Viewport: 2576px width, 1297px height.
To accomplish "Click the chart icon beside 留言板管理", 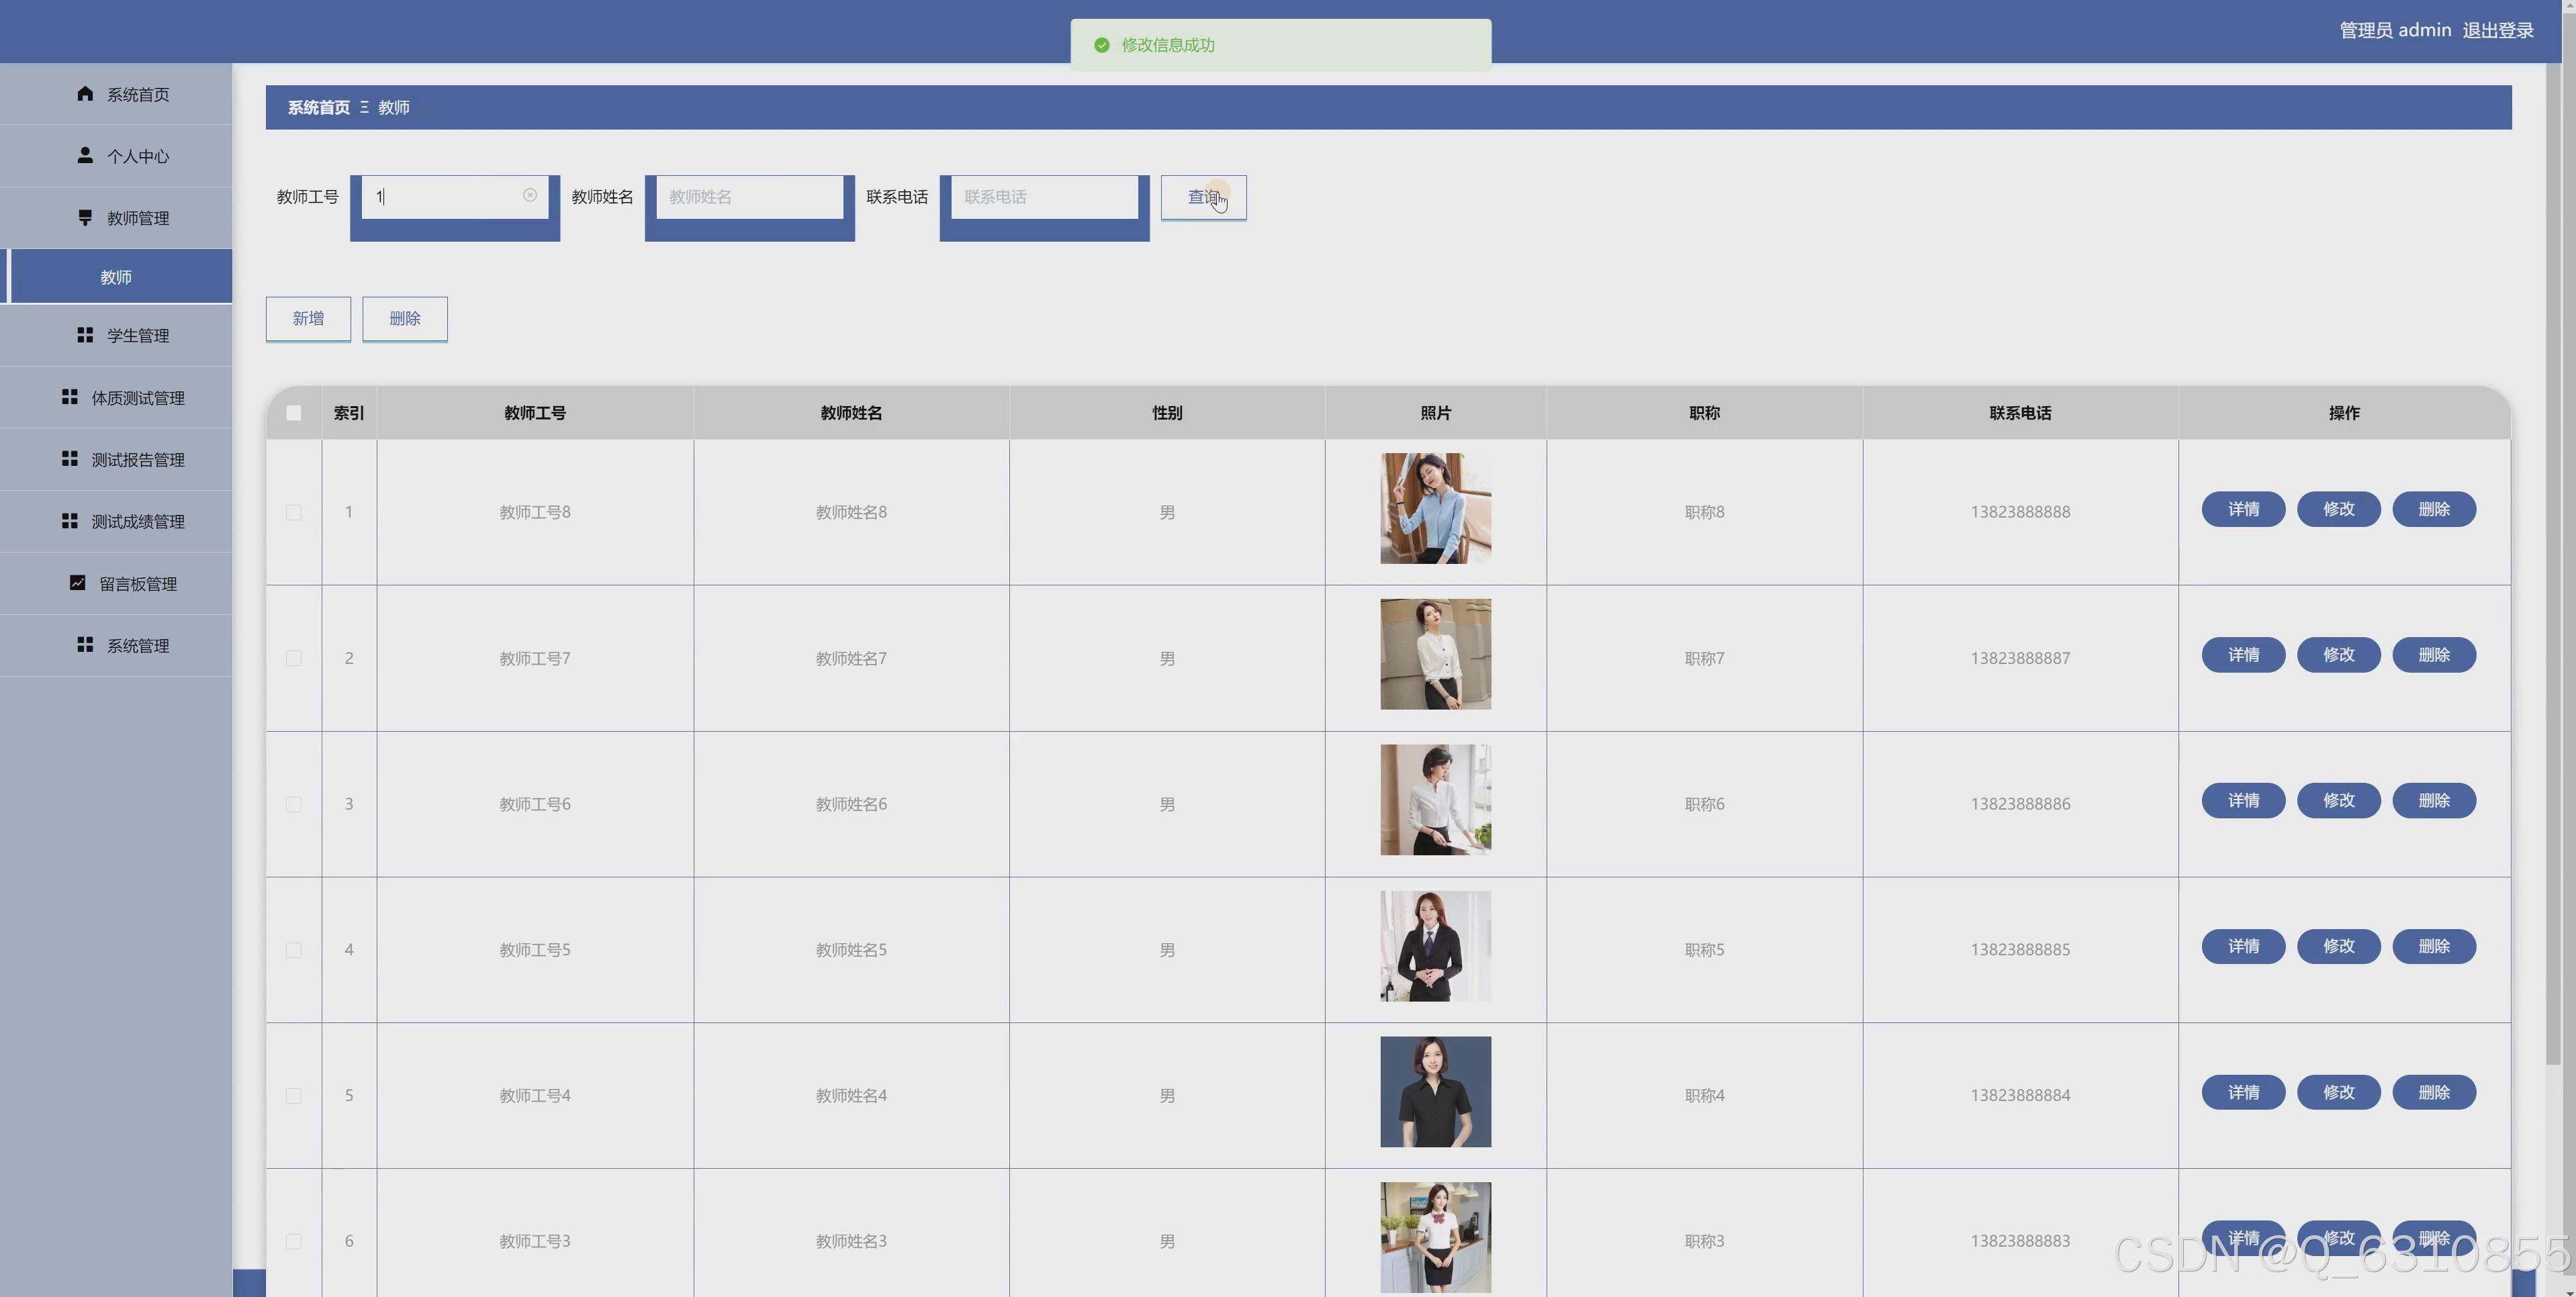I will [77, 583].
